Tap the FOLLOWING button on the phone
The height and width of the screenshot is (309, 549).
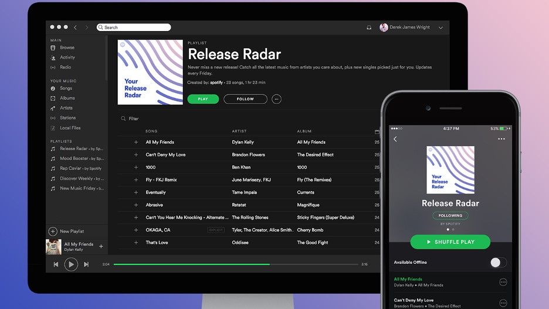450,216
